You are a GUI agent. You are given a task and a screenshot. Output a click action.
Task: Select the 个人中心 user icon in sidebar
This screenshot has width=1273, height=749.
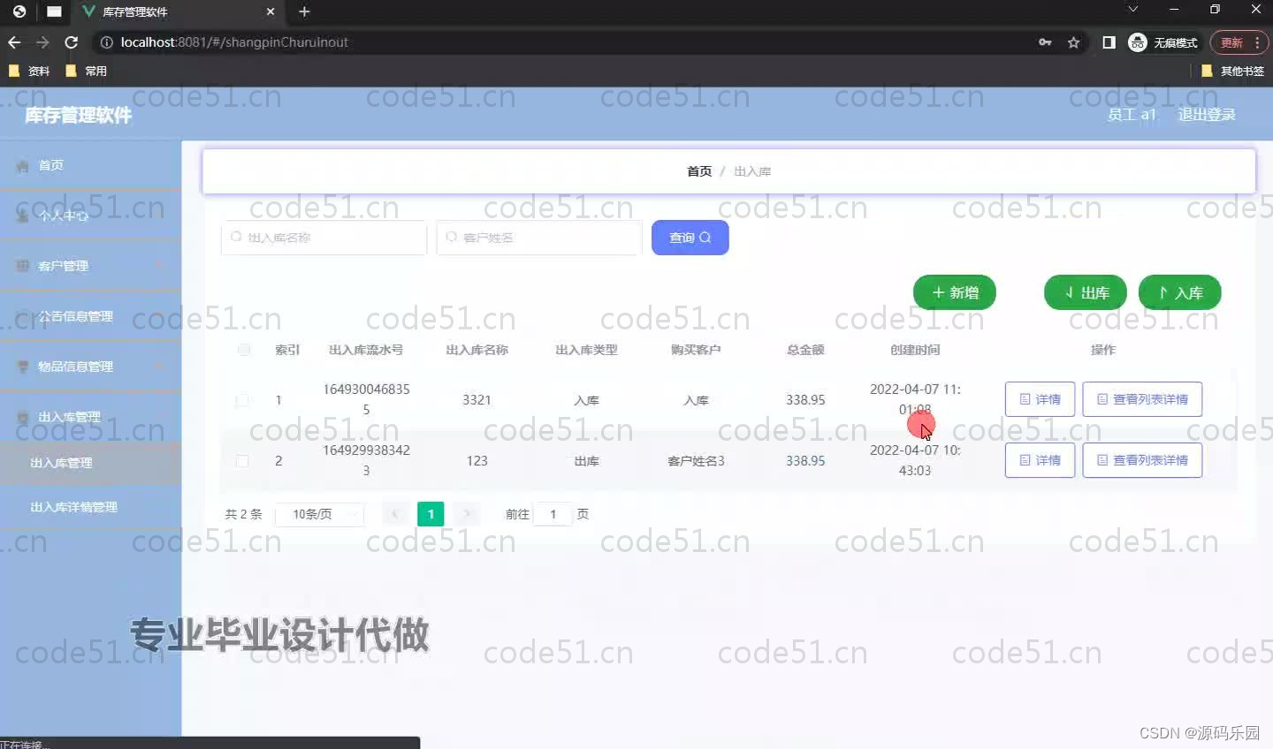click(21, 215)
